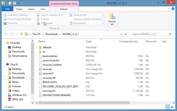Open the File menu tab
The width and height of the screenshot is (177, 111).
pos(7,9)
